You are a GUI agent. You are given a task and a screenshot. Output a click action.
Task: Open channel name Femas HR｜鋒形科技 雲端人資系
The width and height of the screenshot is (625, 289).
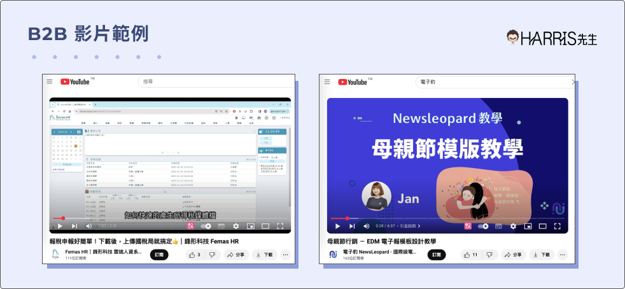point(104,252)
